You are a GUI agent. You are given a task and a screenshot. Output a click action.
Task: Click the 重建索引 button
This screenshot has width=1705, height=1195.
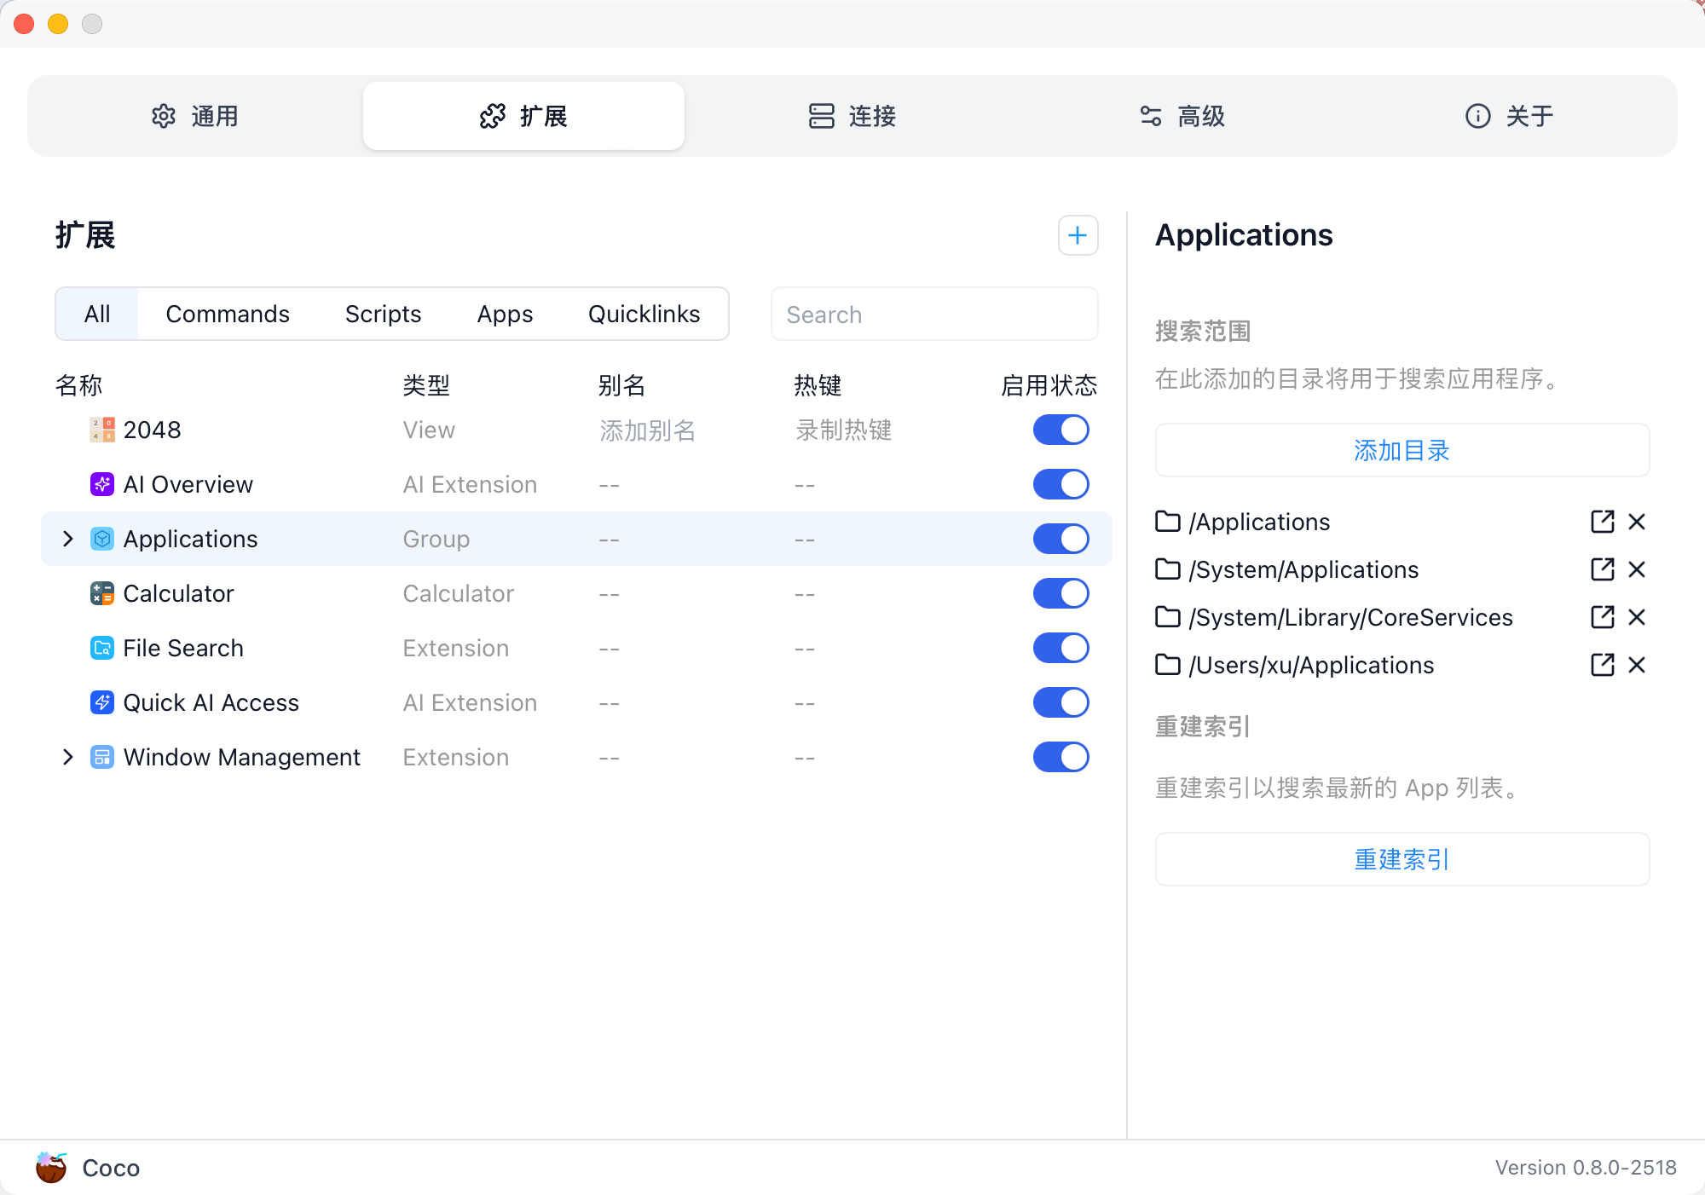tap(1402, 859)
